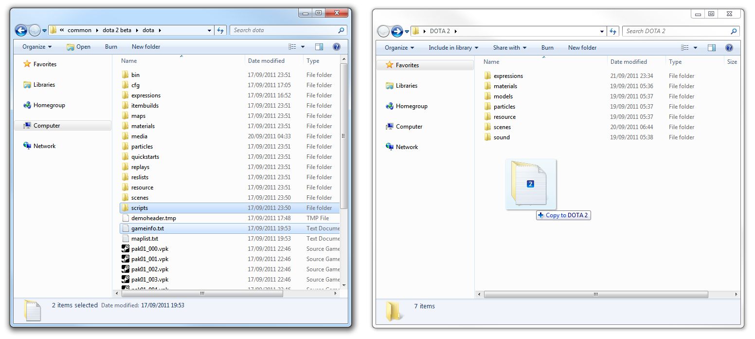Click refresh icon in DOTA 2 window address bar

coord(613,31)
